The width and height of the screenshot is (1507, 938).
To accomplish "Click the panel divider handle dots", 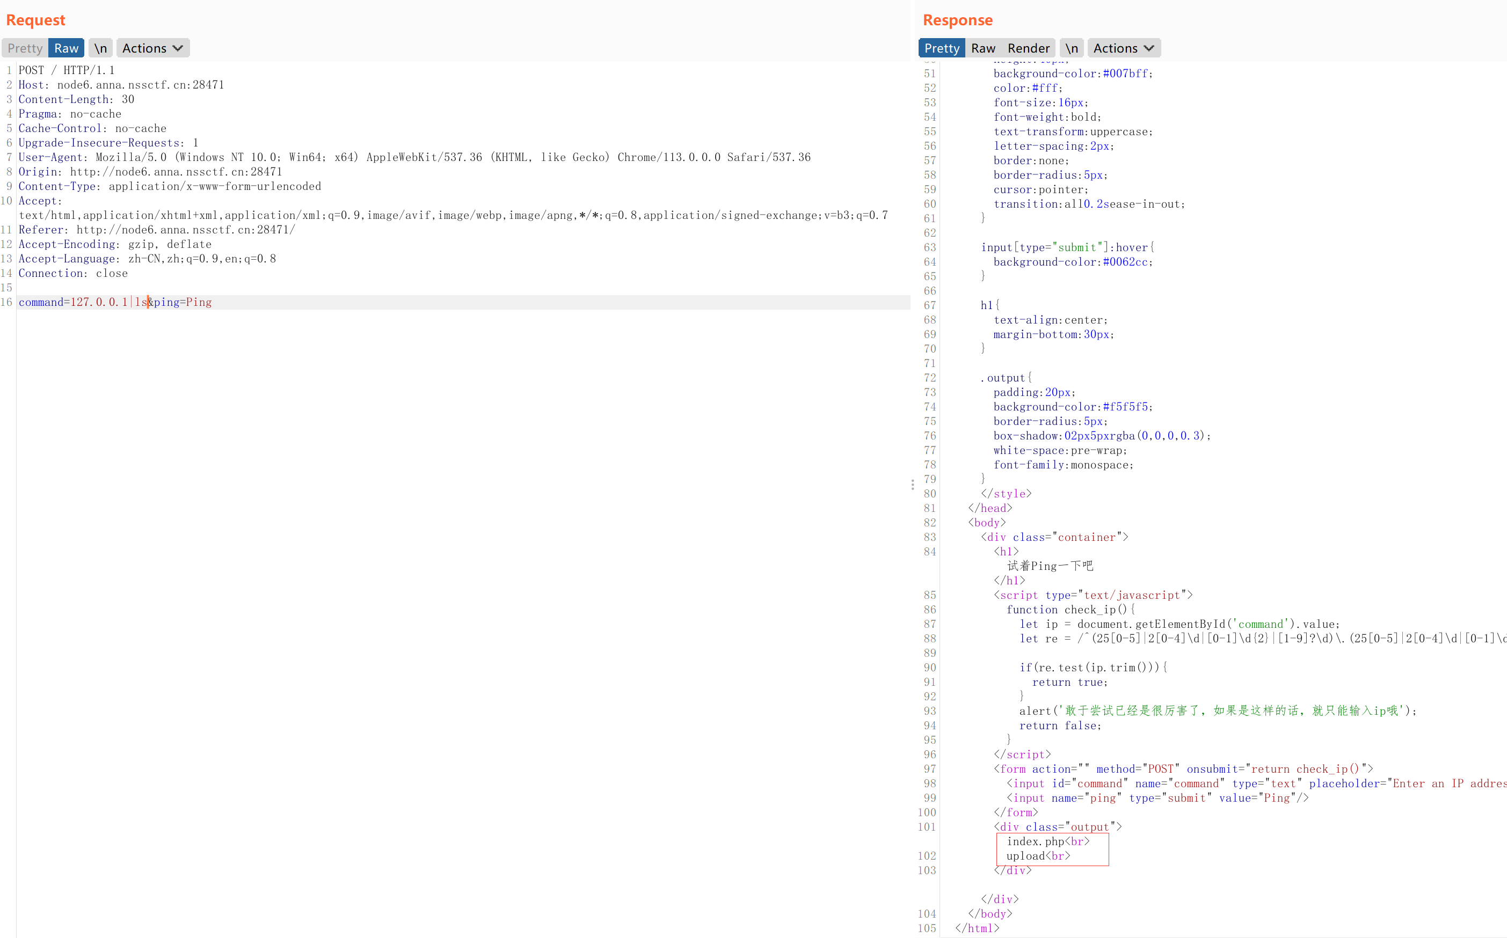I will [912, 485].
